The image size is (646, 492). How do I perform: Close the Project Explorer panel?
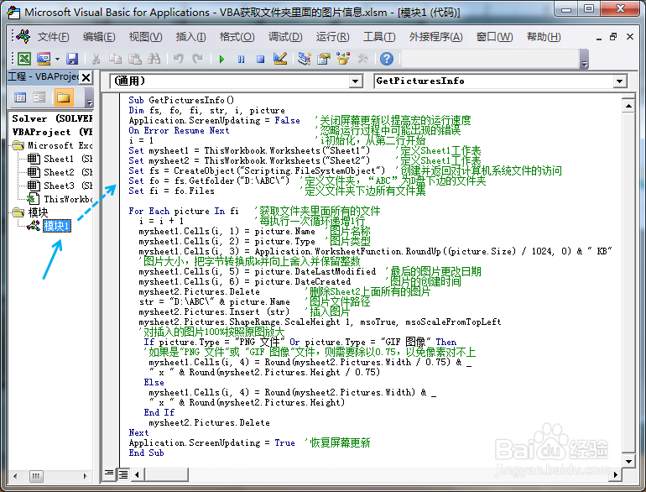[86, 77]
